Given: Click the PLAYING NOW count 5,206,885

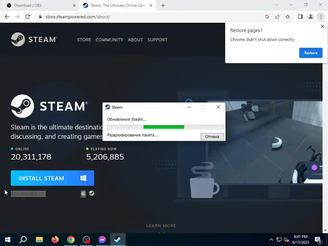Looking at the screenshot, I should [x=105, y=157].
